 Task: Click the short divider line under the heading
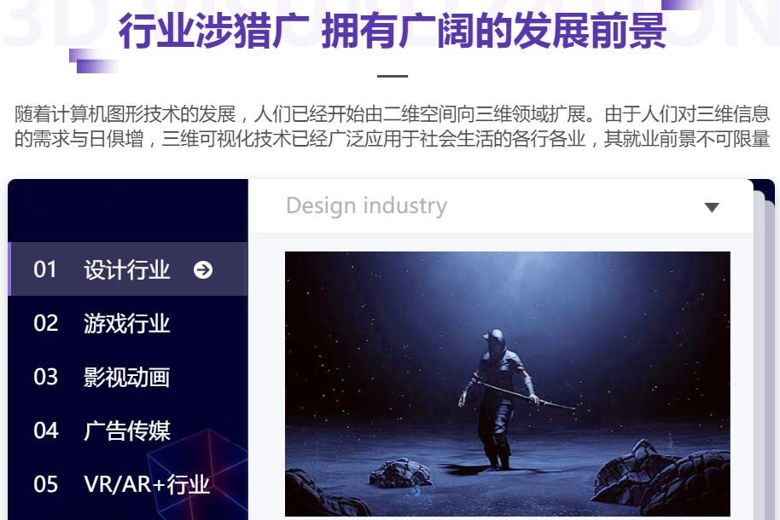[x=393, y=76]
